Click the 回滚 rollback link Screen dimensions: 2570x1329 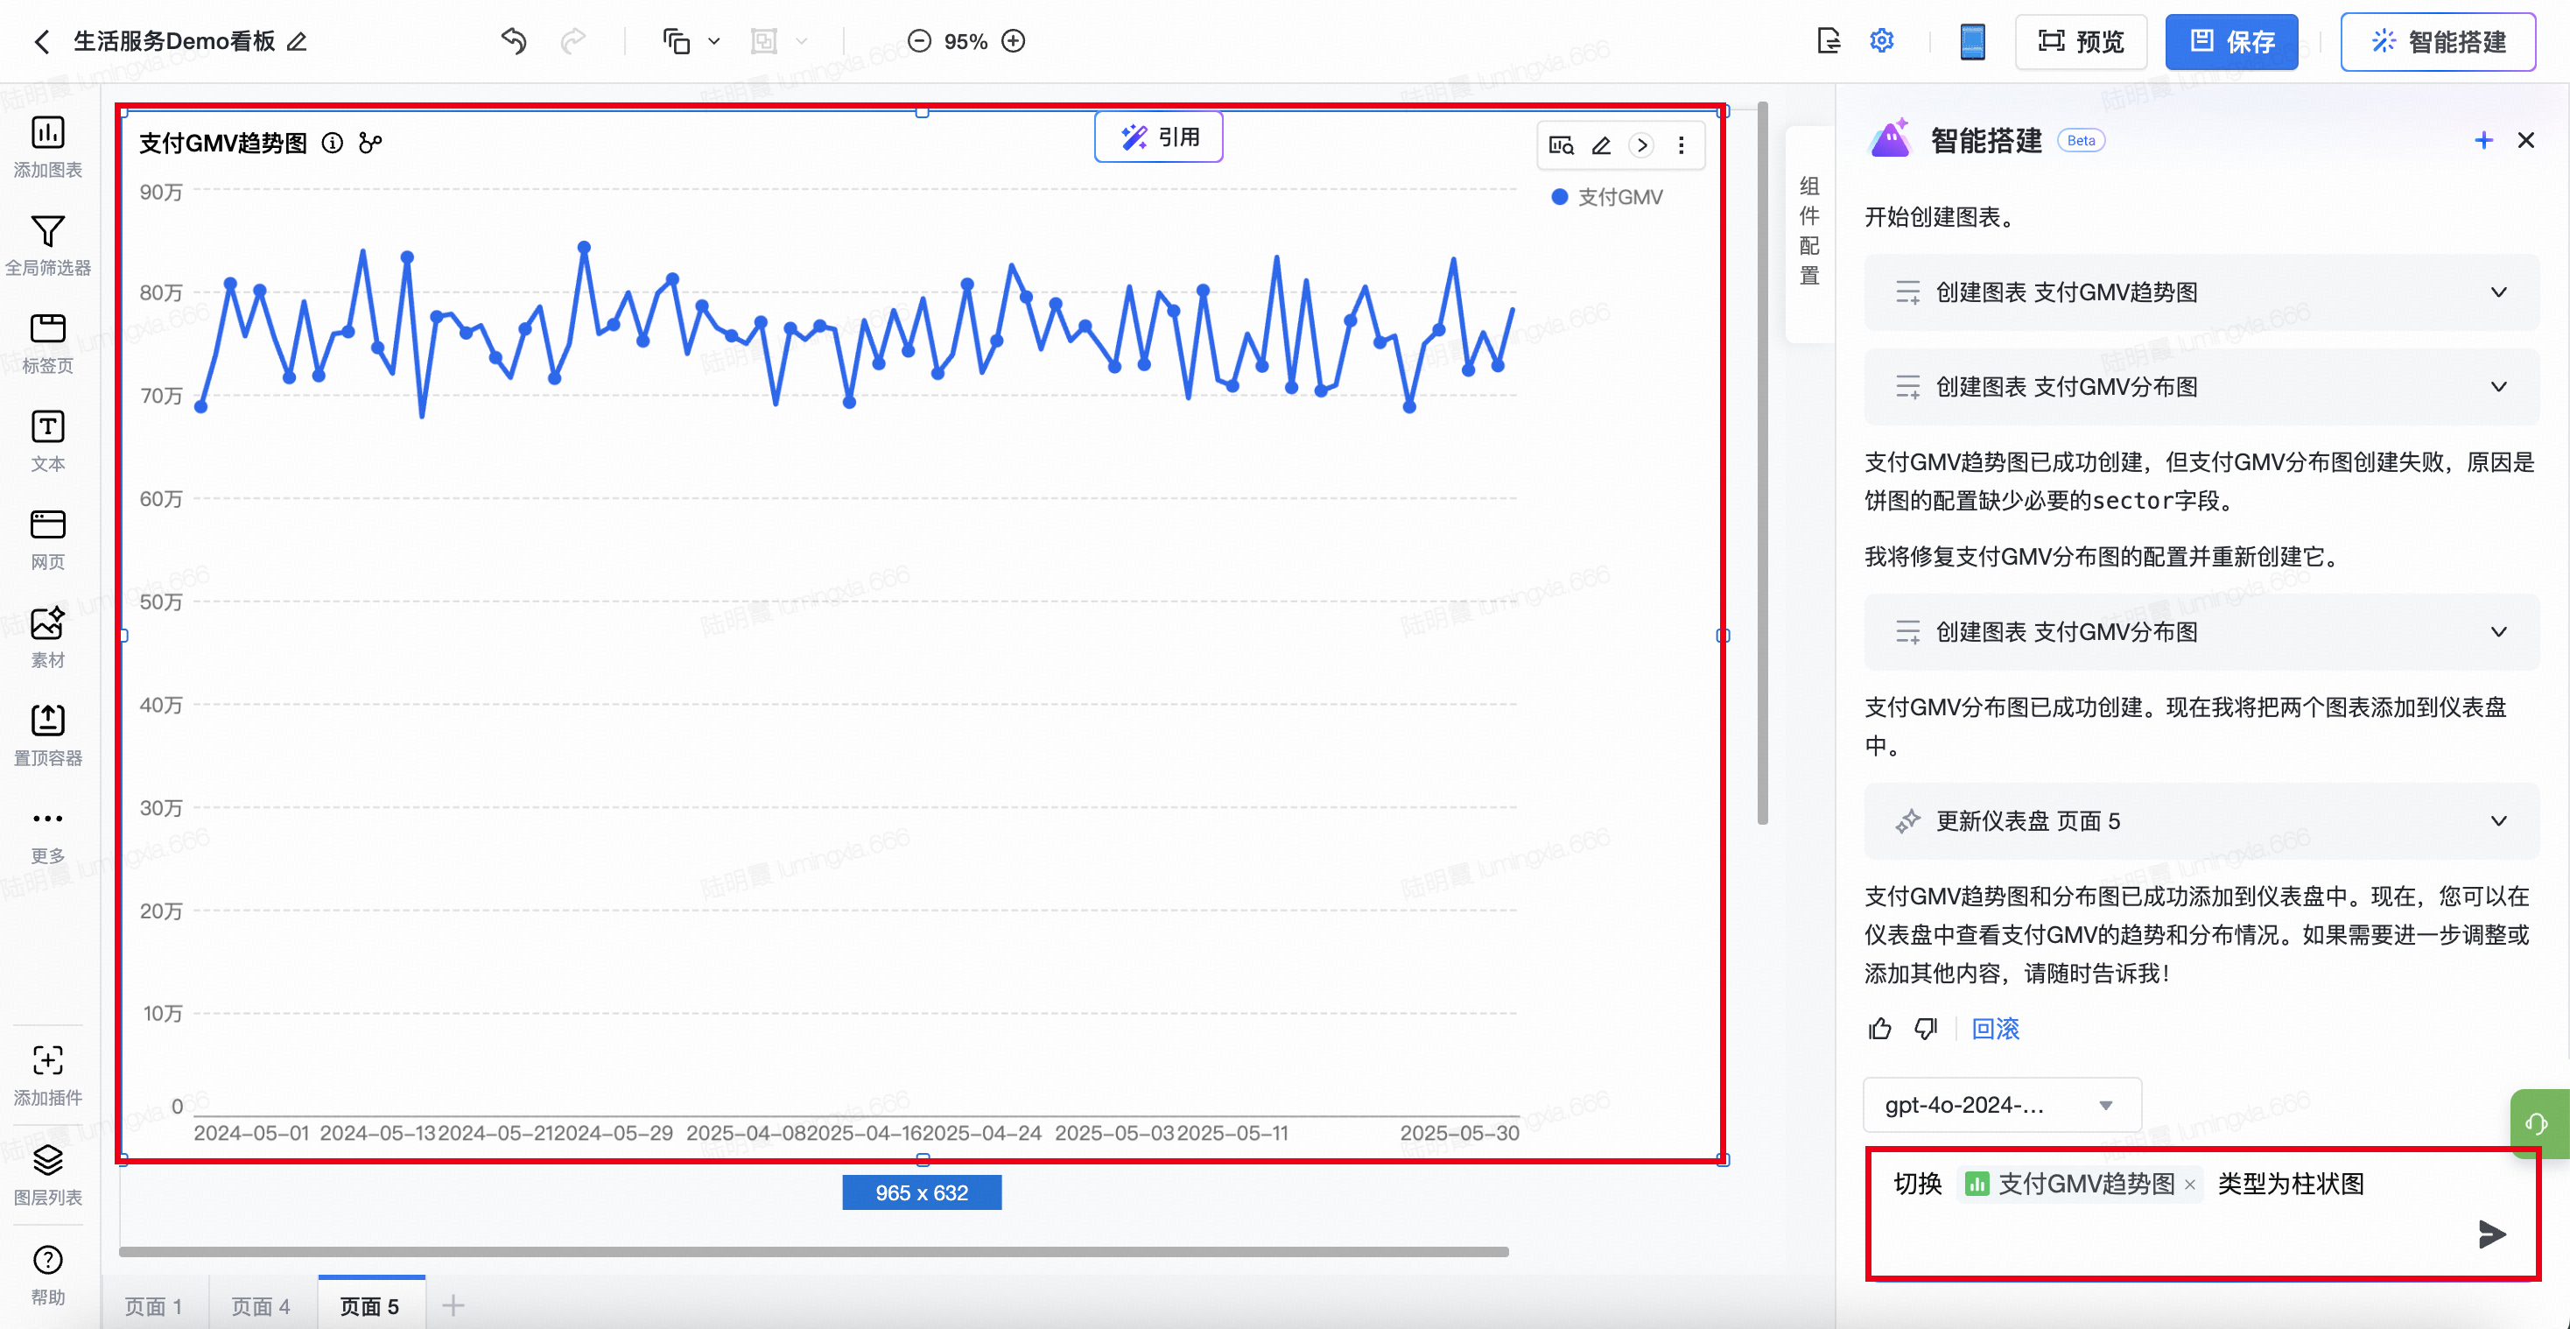(1996, 1029)
